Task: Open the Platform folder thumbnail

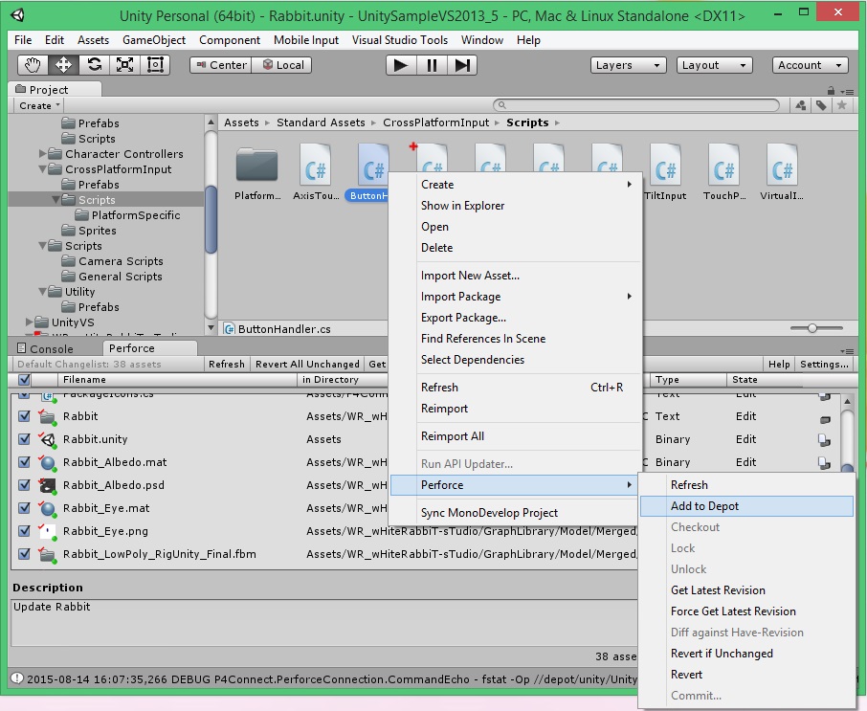Action: [x=256, y=166]
